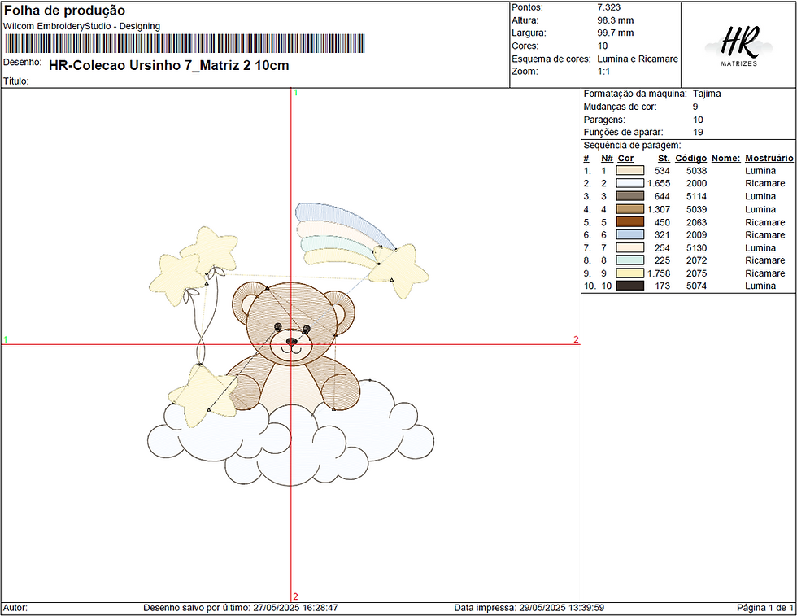Select color swatch for stop 5 code 2063

[x=629, y=222]
